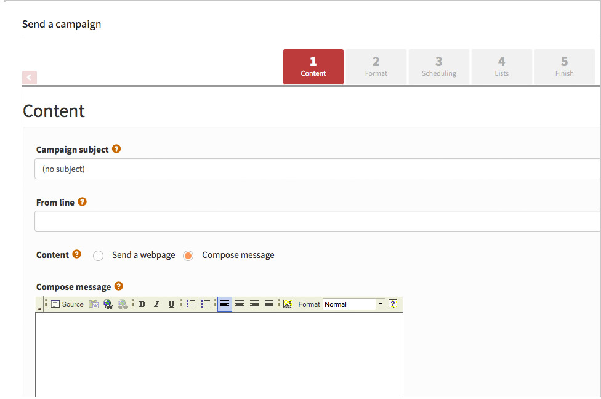
Task: Go to step 2 Format tab
Action: [376, 66]
